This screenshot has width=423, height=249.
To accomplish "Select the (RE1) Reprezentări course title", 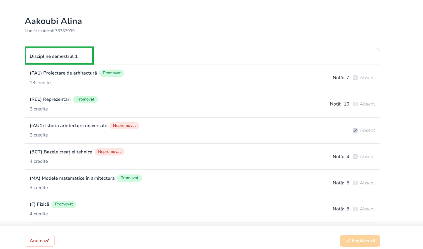I will click(50, 99).
